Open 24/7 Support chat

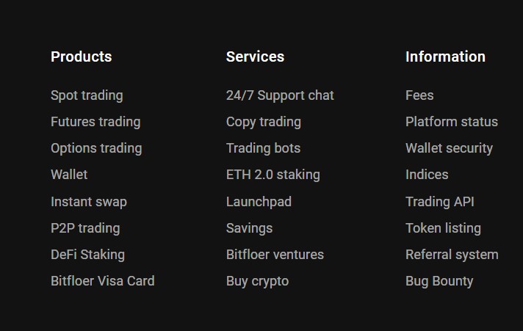[280, 95]
